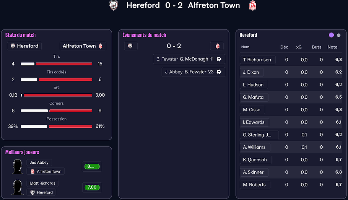This screenshot has height=200, width=348.
Task: Click the goal ball icon at 23'
Action: pos(219,72)
